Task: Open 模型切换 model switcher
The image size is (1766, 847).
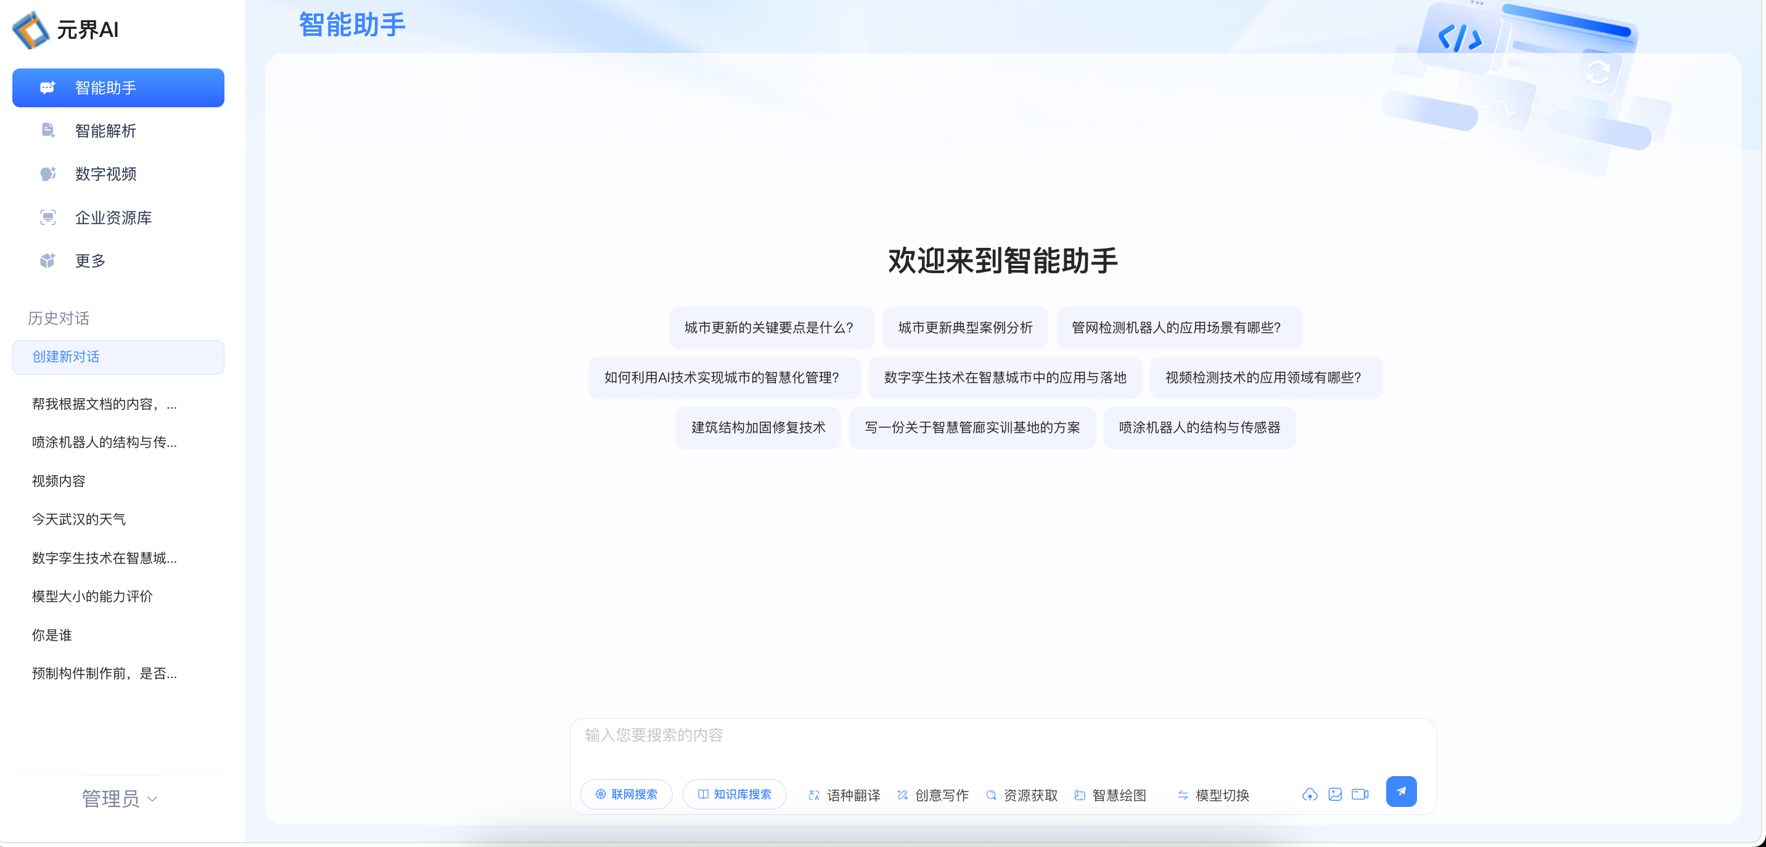Action: (1214, 795)
